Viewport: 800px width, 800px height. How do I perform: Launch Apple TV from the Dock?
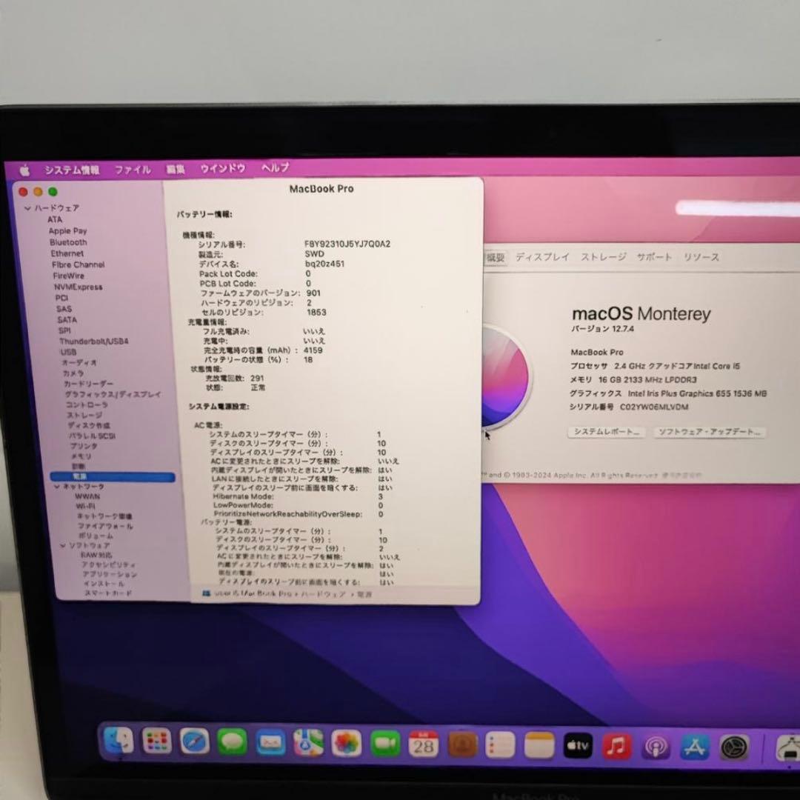click(578, 747)
